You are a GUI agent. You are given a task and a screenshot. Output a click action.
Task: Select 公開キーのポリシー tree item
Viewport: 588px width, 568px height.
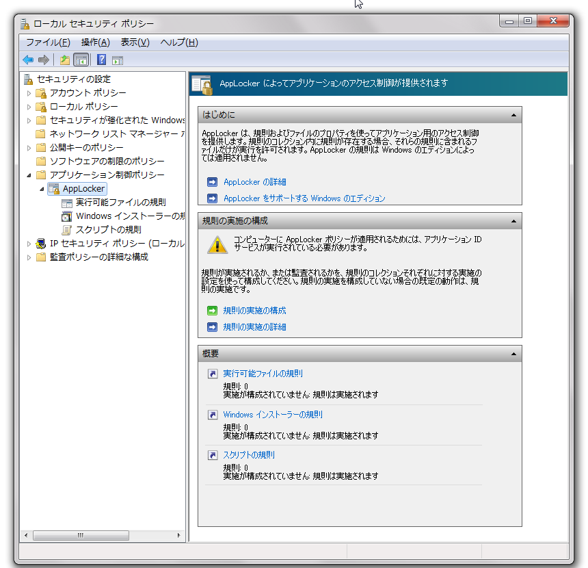(x=86, y=148)
